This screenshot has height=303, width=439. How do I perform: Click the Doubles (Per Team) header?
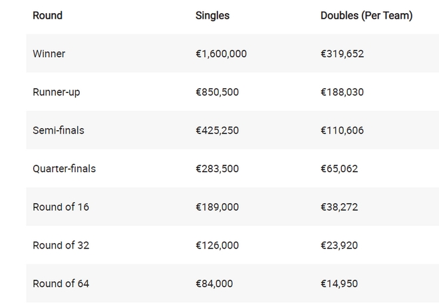[366, 15]
